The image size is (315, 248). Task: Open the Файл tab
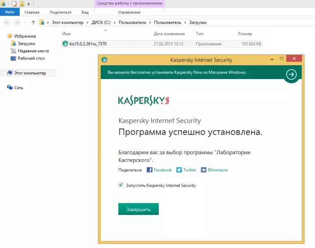point(10,12)
